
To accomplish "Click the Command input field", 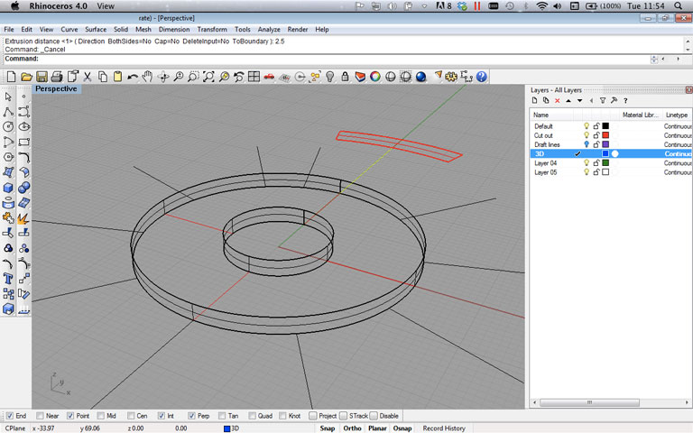I will (344, 59).
